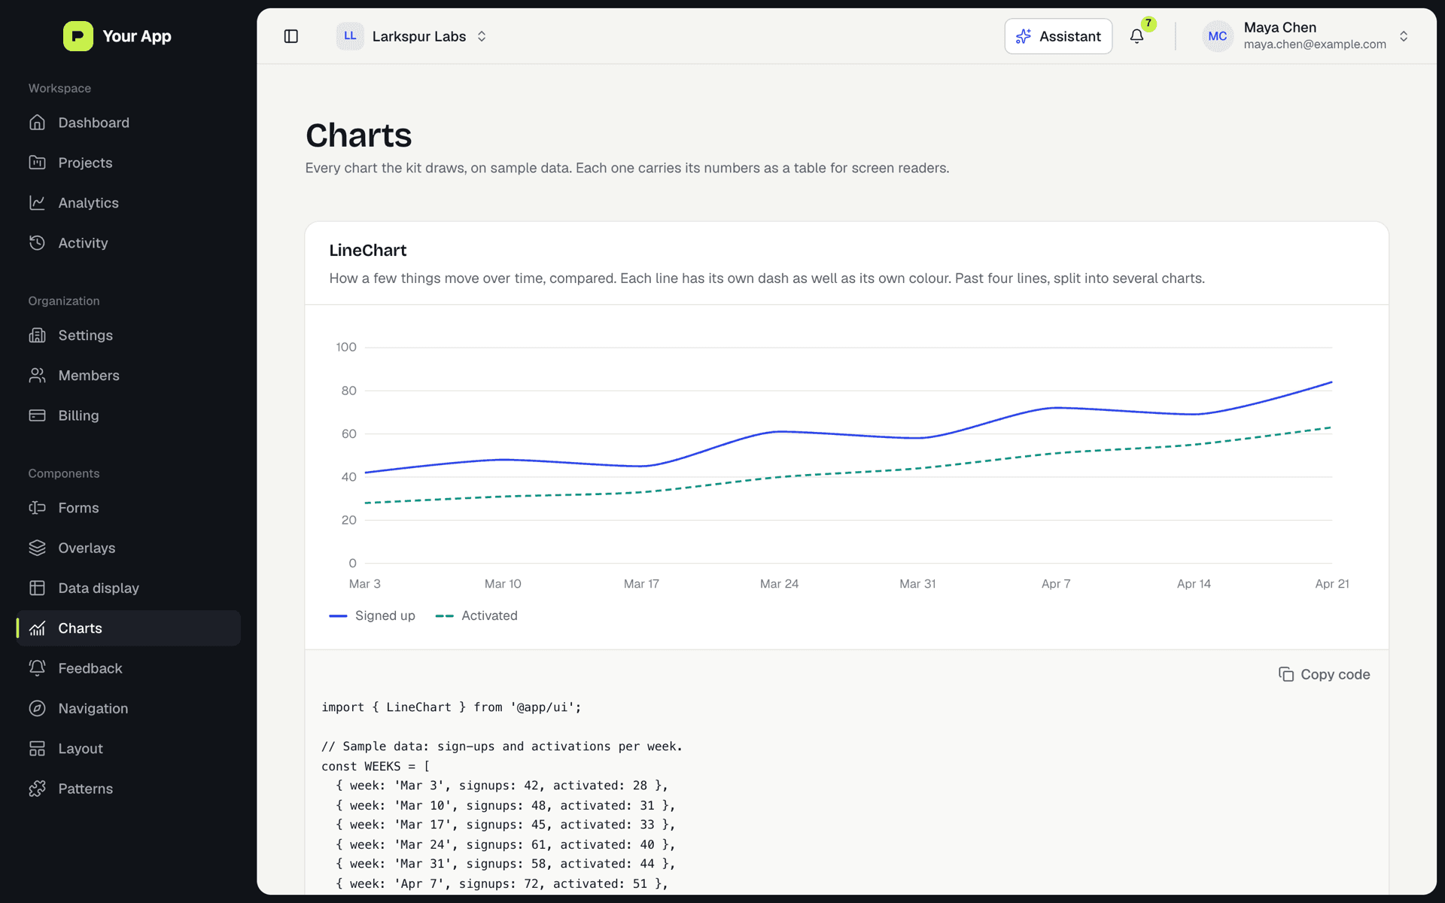Open Projects in the sidebar
Image resolution: width=1445 pixels, height=903 pixels.
click(129, 163)
